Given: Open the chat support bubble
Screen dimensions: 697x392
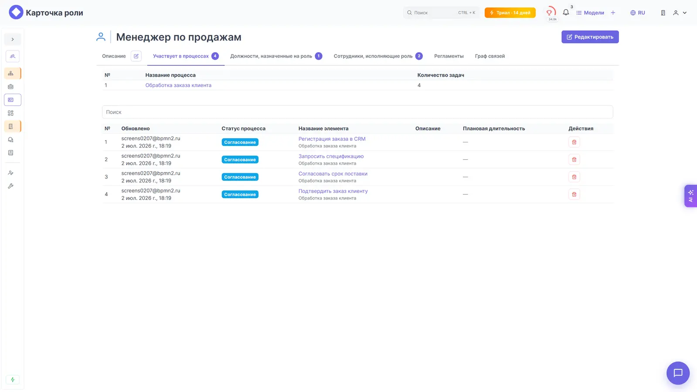Looking at the screenshot, I should [678, 373].
